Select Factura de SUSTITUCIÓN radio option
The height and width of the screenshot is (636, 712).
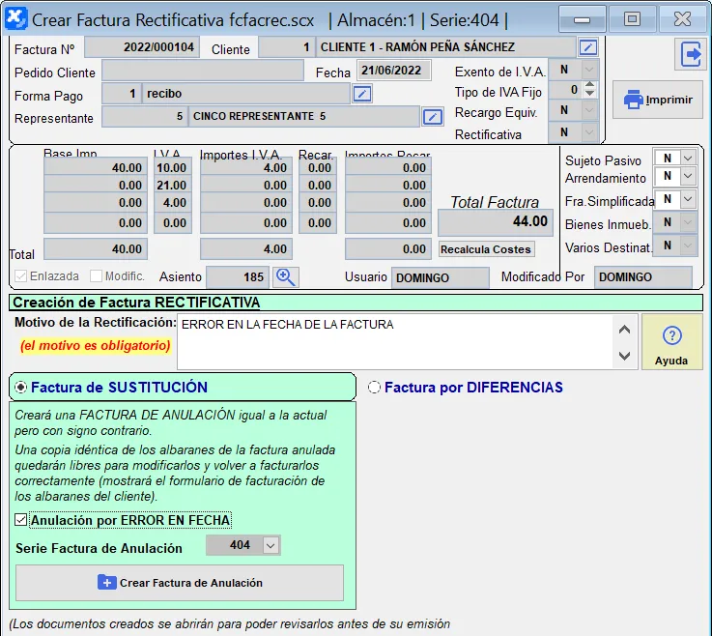click(20, 387)
